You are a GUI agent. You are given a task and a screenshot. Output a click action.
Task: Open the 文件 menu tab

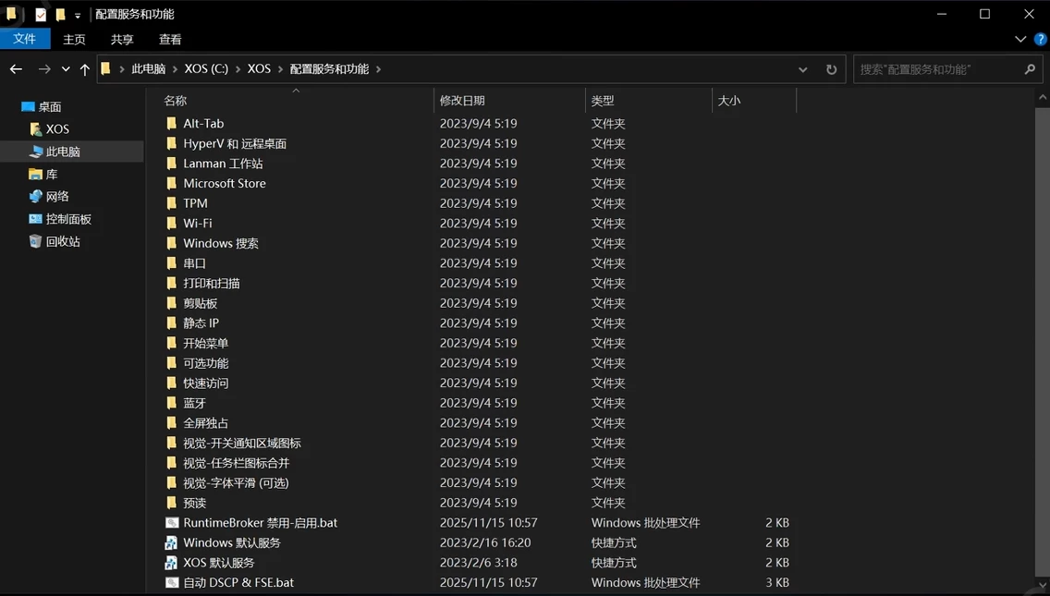[x=25, y=39]
